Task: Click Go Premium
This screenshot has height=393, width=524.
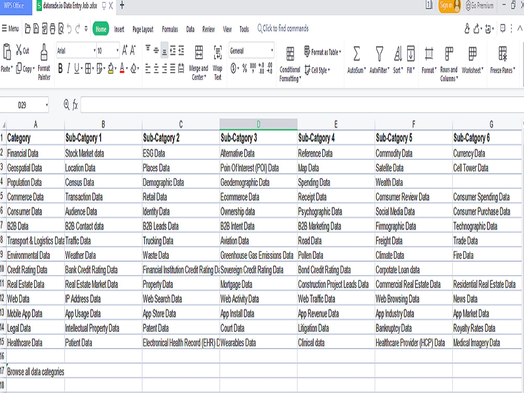Action: 479,5
